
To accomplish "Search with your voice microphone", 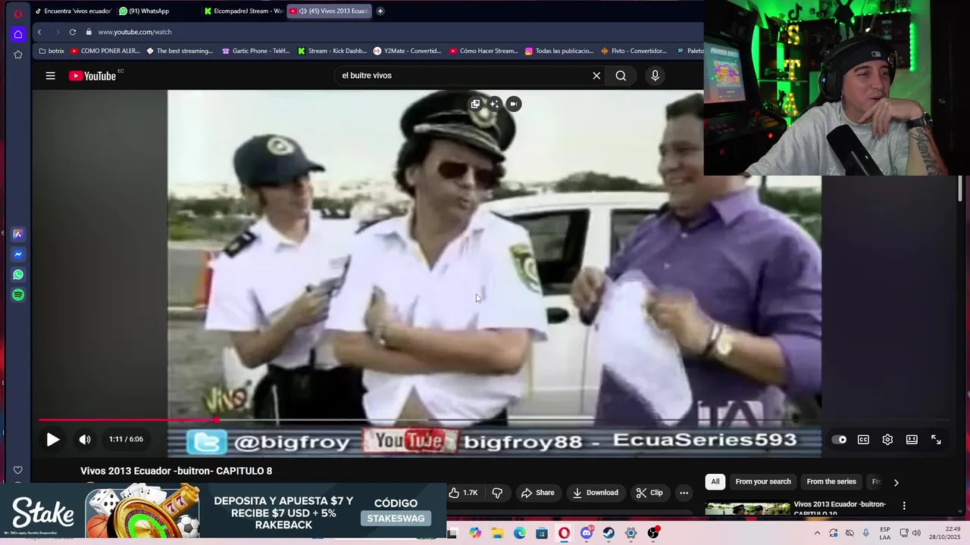I will [656, 76].
